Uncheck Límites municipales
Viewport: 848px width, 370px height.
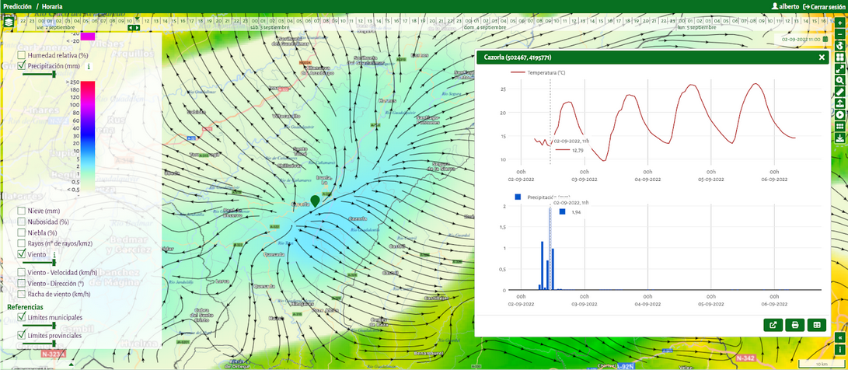point(22,317)
